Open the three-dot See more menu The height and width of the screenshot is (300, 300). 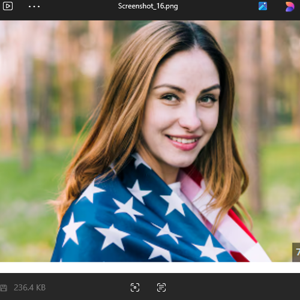34,7
